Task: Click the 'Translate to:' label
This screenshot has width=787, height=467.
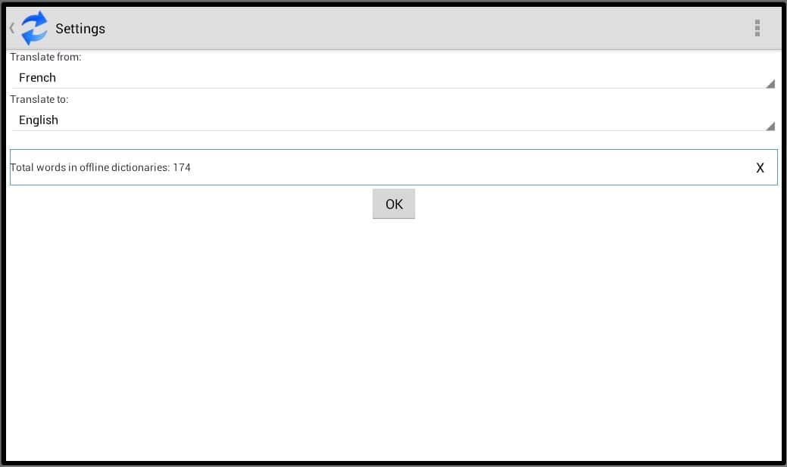Action: point(39,99)
